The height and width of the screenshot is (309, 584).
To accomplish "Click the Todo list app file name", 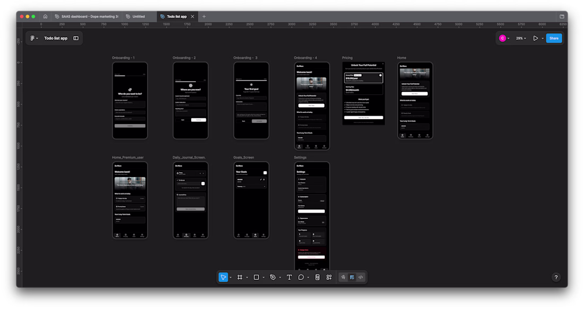I will 56,38.
